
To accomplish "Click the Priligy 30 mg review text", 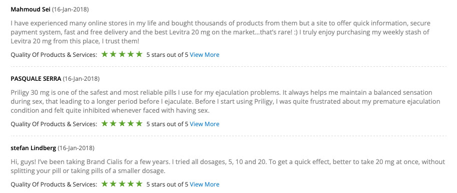I will tap(225, 102).
